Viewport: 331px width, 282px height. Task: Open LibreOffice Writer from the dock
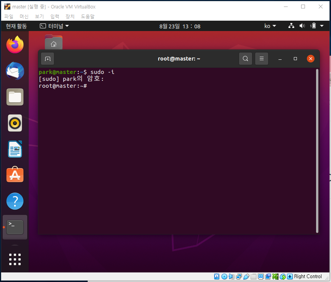[15, 149]
